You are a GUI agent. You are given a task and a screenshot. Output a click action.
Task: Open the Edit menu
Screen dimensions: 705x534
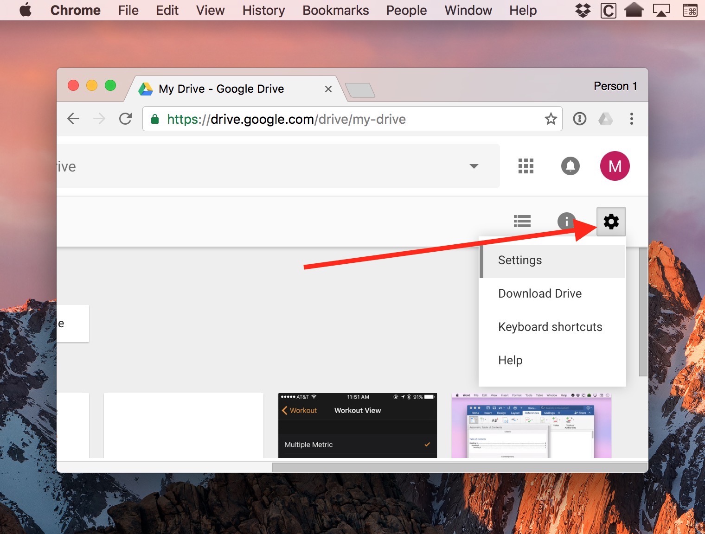(x=167, y=10)
